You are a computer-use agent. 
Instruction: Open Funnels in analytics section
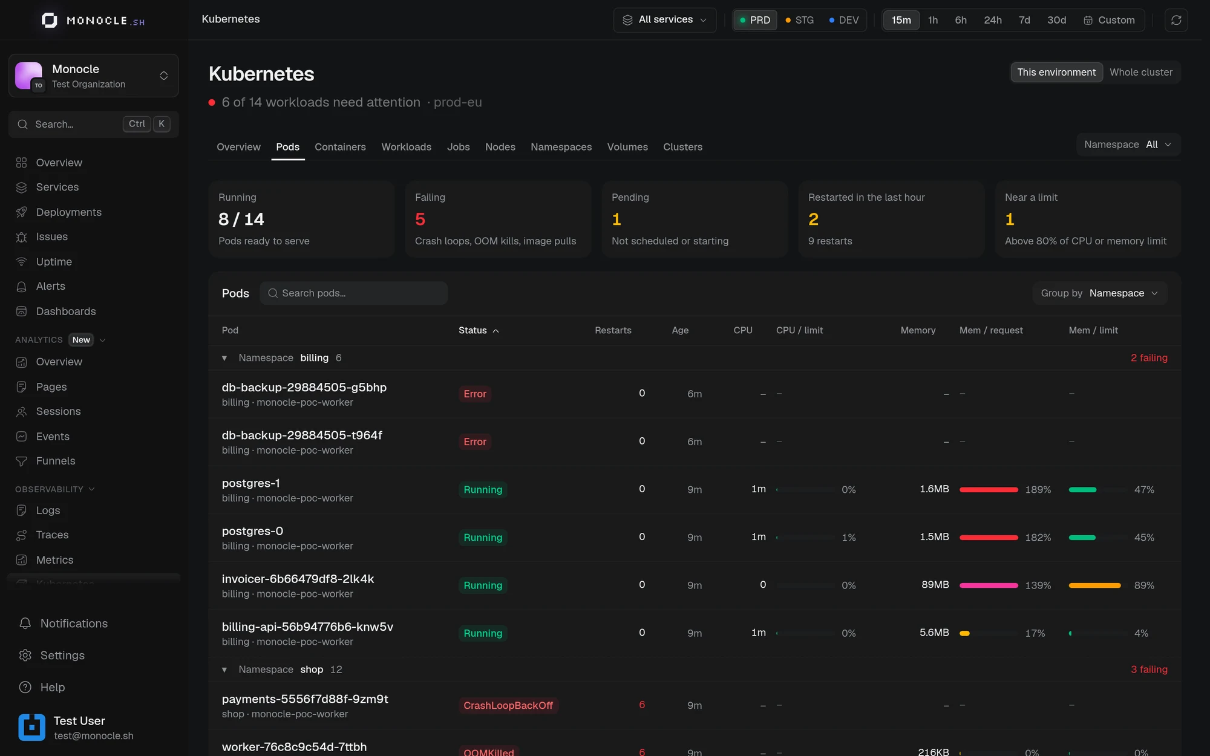[x=94, y=461]
